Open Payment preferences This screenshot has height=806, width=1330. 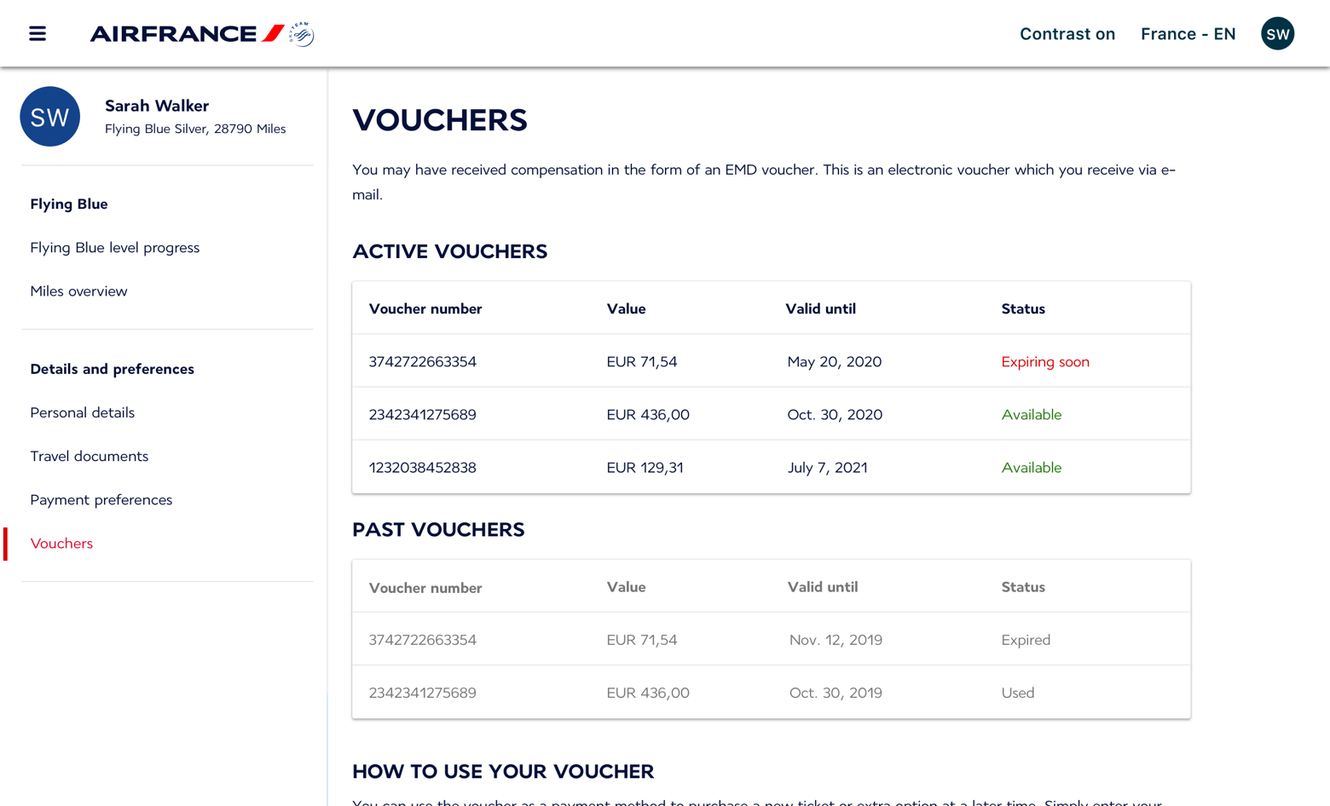[x=101, y=500]
